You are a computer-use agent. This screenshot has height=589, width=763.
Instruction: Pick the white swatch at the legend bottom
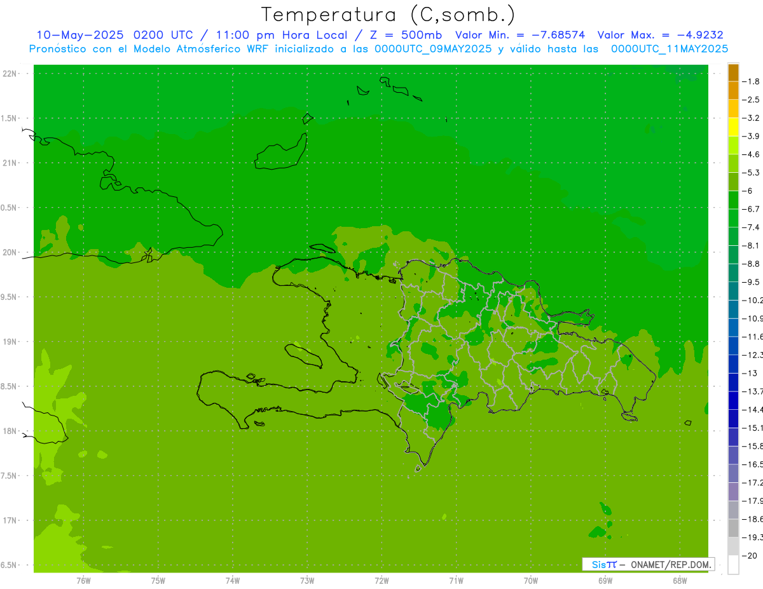point(733,565)
